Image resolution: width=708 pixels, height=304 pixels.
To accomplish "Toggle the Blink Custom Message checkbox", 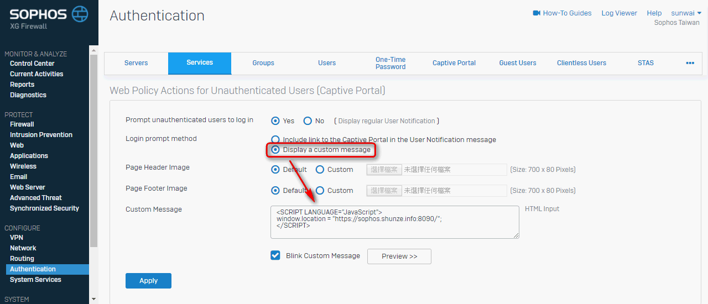I will click(275, 255).
